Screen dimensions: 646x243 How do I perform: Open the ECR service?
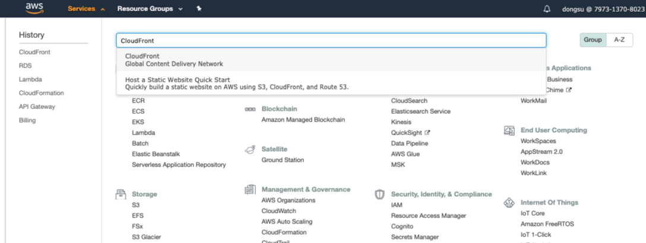coord(138,101)
